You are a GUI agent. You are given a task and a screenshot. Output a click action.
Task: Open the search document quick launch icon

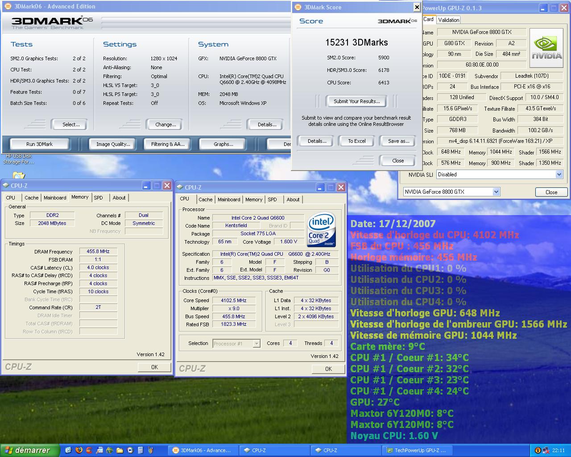pos(99,450)
